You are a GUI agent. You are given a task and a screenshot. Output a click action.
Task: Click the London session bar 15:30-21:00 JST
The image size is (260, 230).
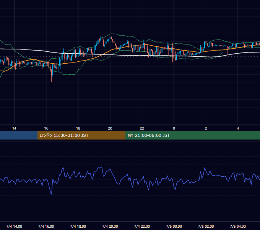(x=81, y=135)
